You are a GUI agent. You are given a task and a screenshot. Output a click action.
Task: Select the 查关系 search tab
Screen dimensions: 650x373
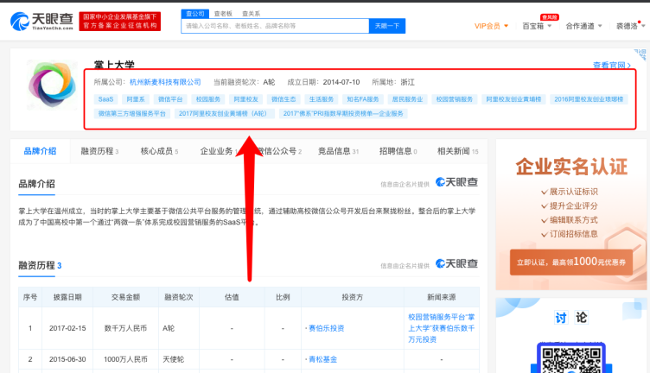click(x=252, y=14)
